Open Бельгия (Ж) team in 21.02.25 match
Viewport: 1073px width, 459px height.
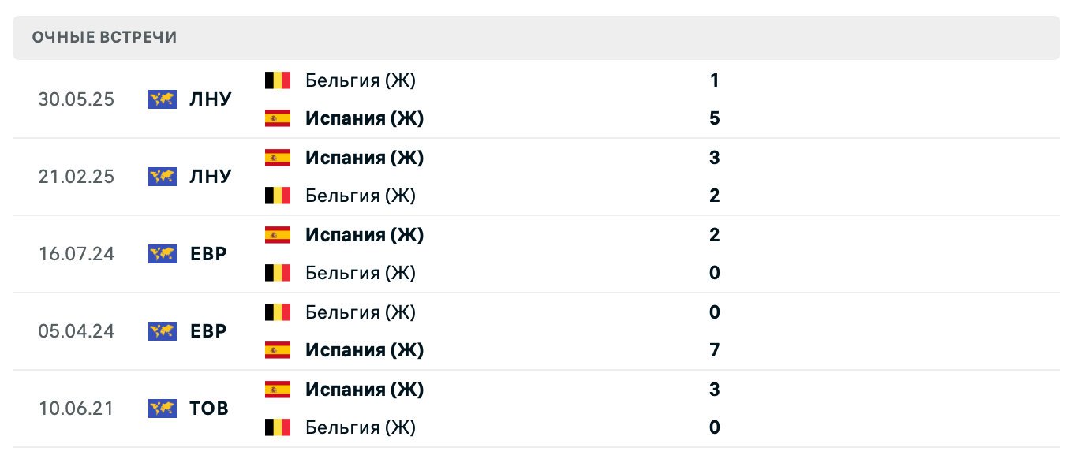(x=360, y=196)
